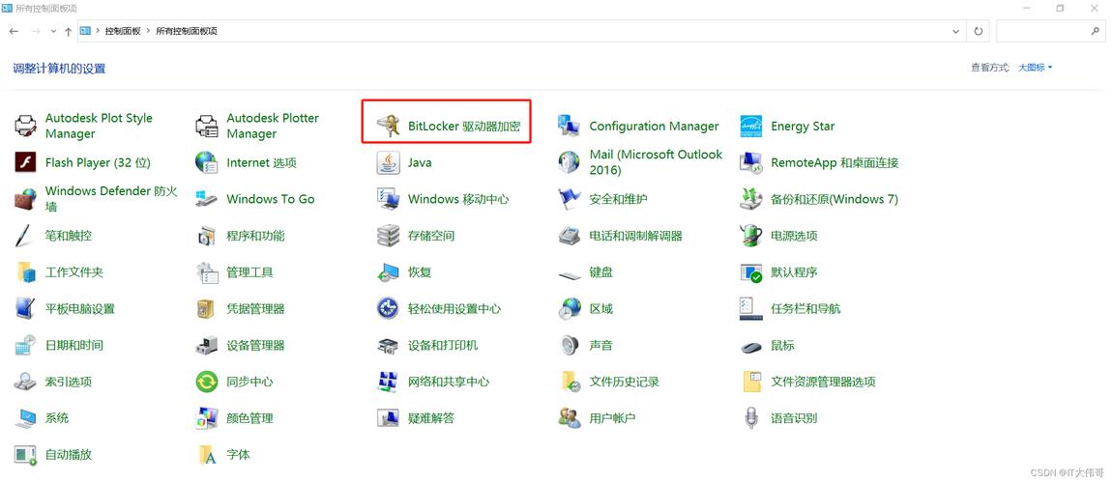The width and height of the screenshot is (1113, 483).
Task: Open the 网络和共享中心 icon
Action: pos(389,382)
